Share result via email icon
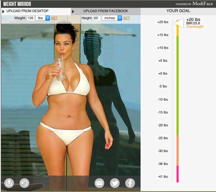 tap(99, 183)
